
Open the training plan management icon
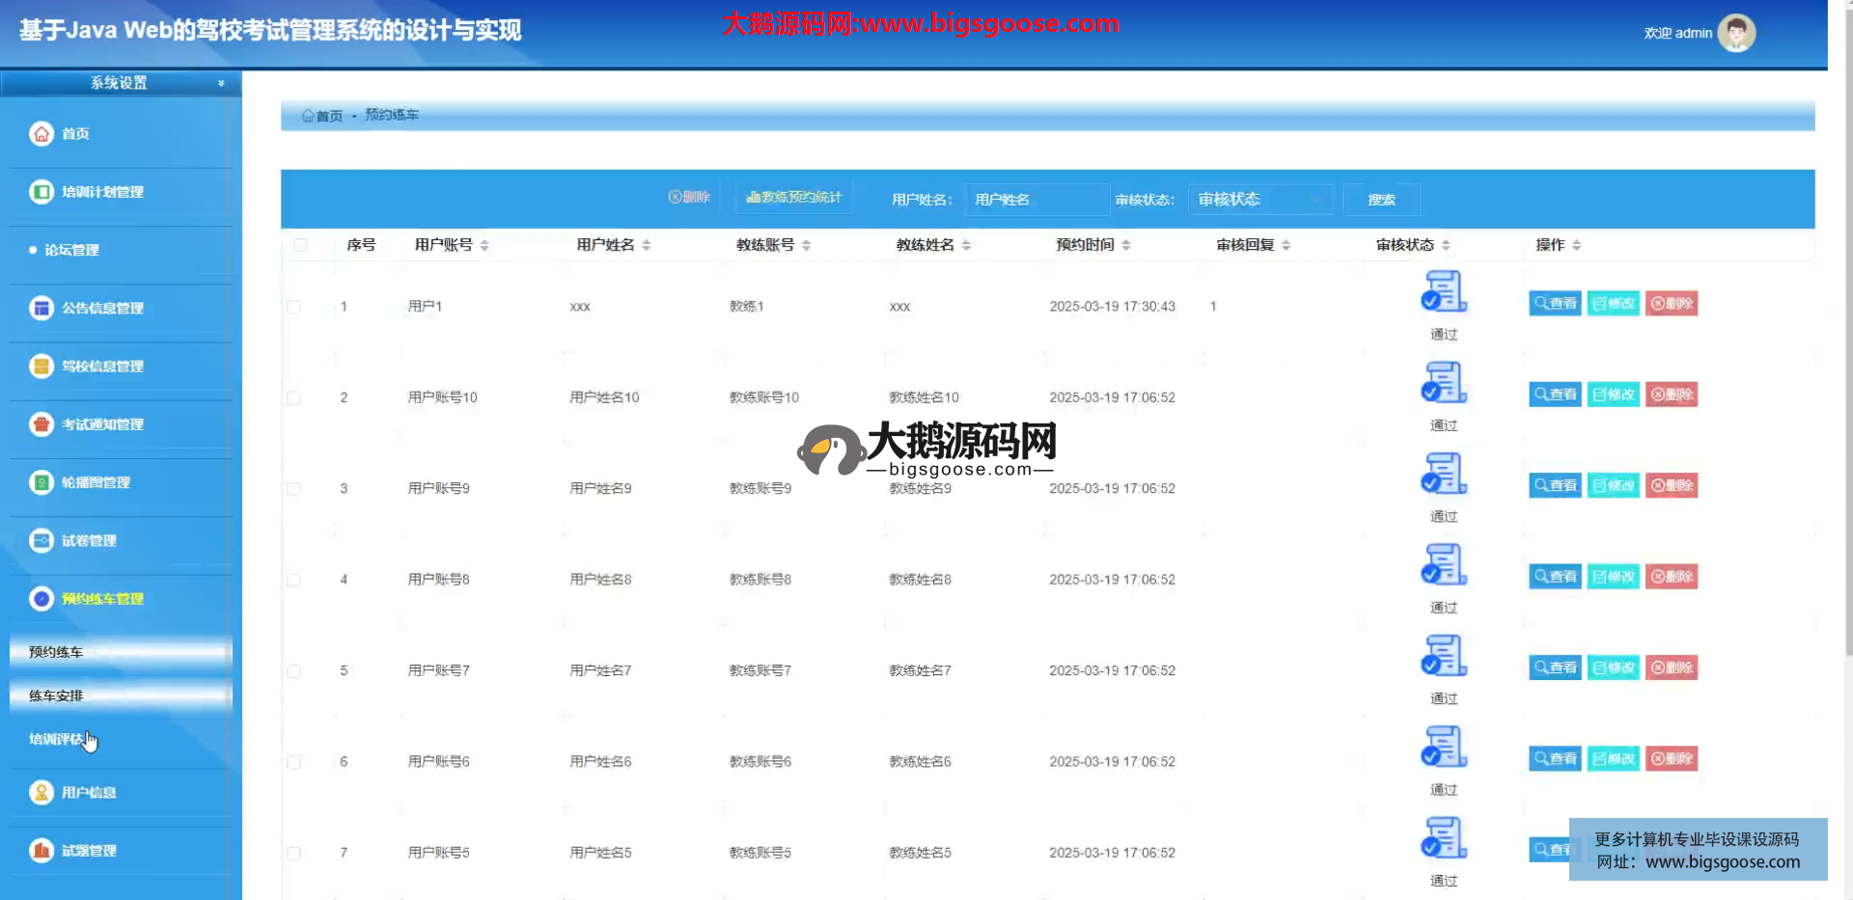coord(41,192)
